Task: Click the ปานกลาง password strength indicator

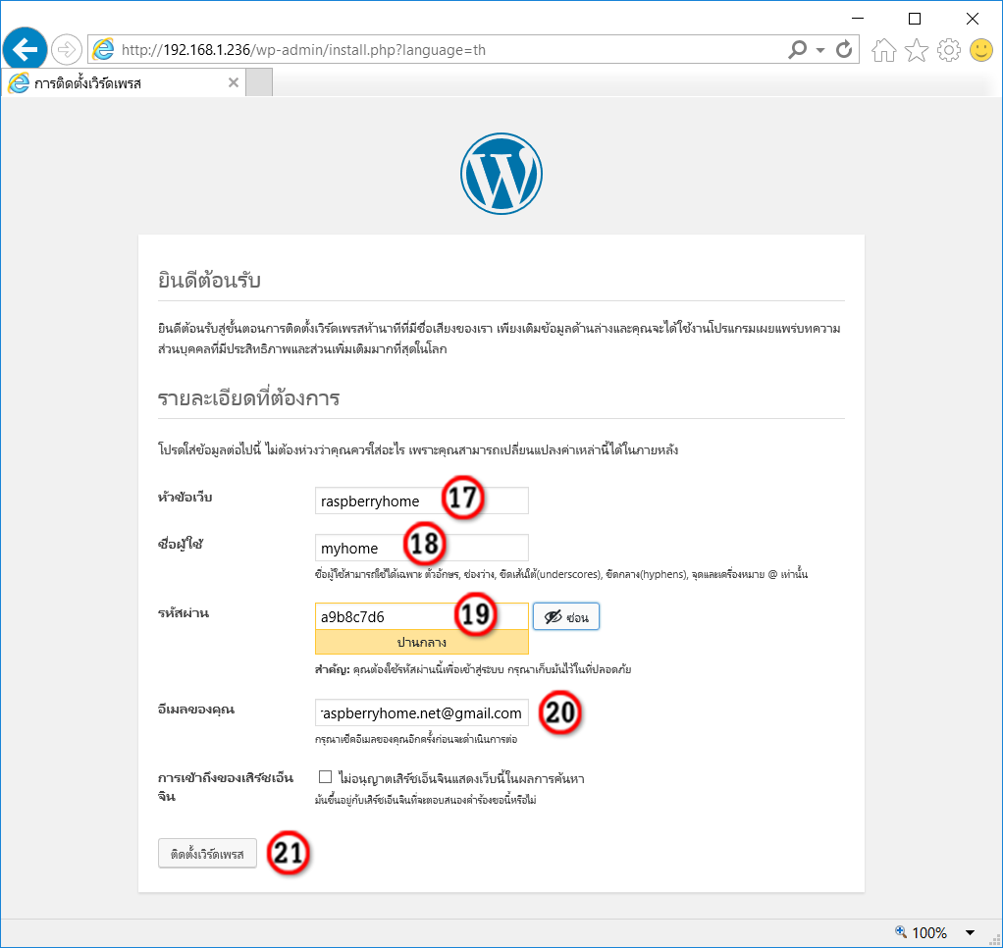Action: pyautogui.click(x=422, y=642)
